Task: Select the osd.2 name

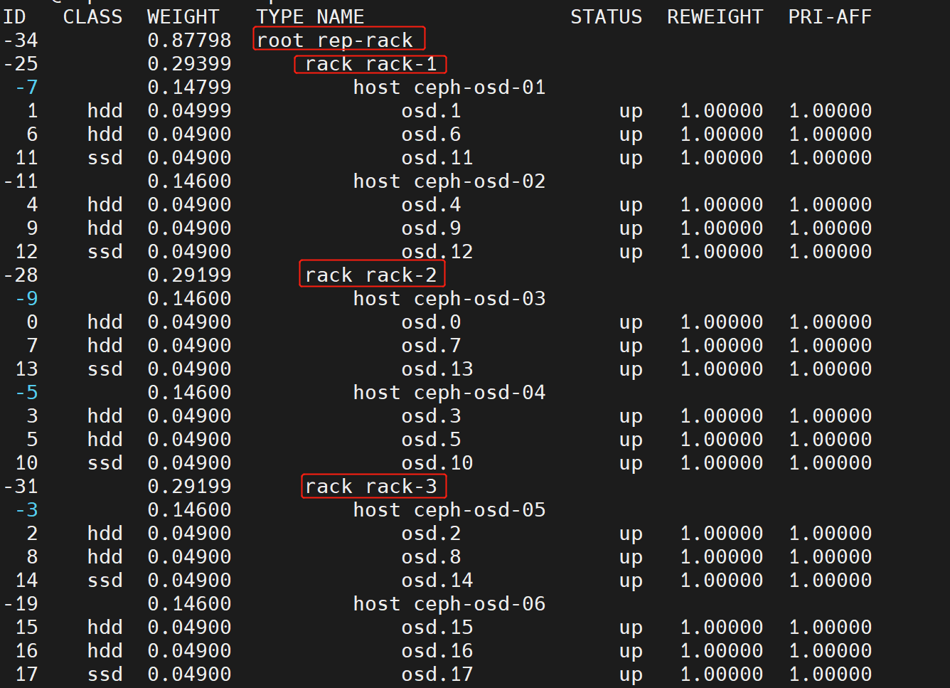Action: 431,534
